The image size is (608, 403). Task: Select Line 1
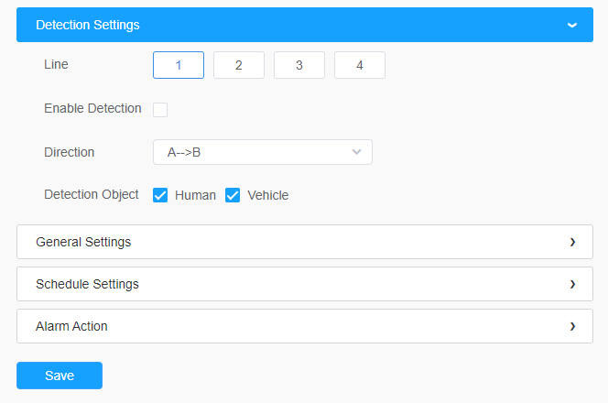click(179, 65)
